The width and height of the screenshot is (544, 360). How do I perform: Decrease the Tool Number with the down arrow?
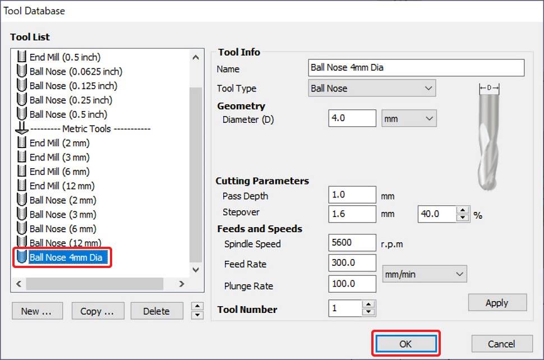pos(368,312)
